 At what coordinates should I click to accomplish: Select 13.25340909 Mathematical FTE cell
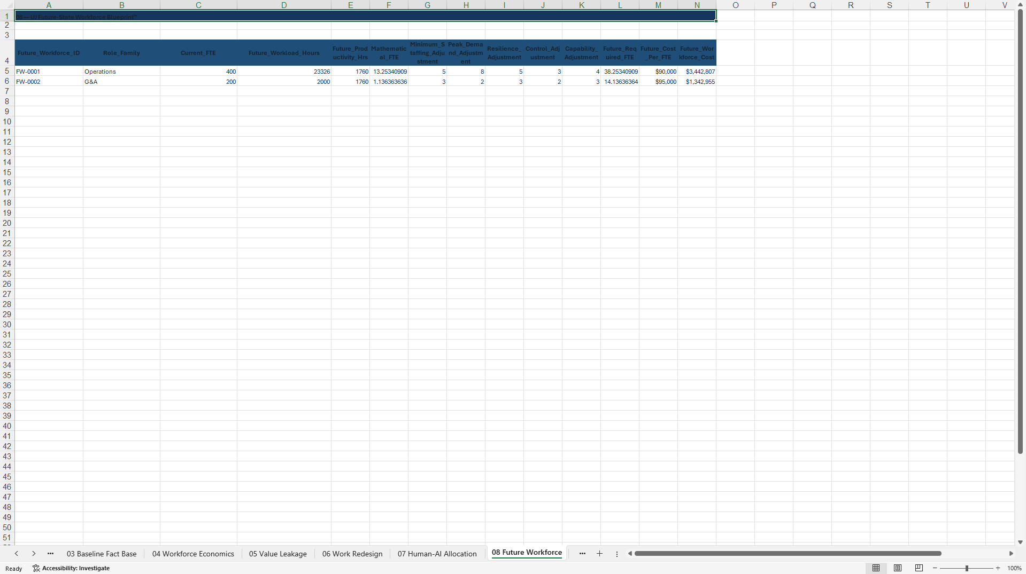[389, 71]
